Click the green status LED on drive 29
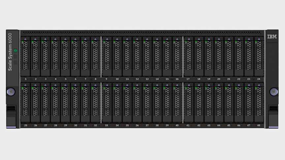The image size is (285, 160). (62, 88)
